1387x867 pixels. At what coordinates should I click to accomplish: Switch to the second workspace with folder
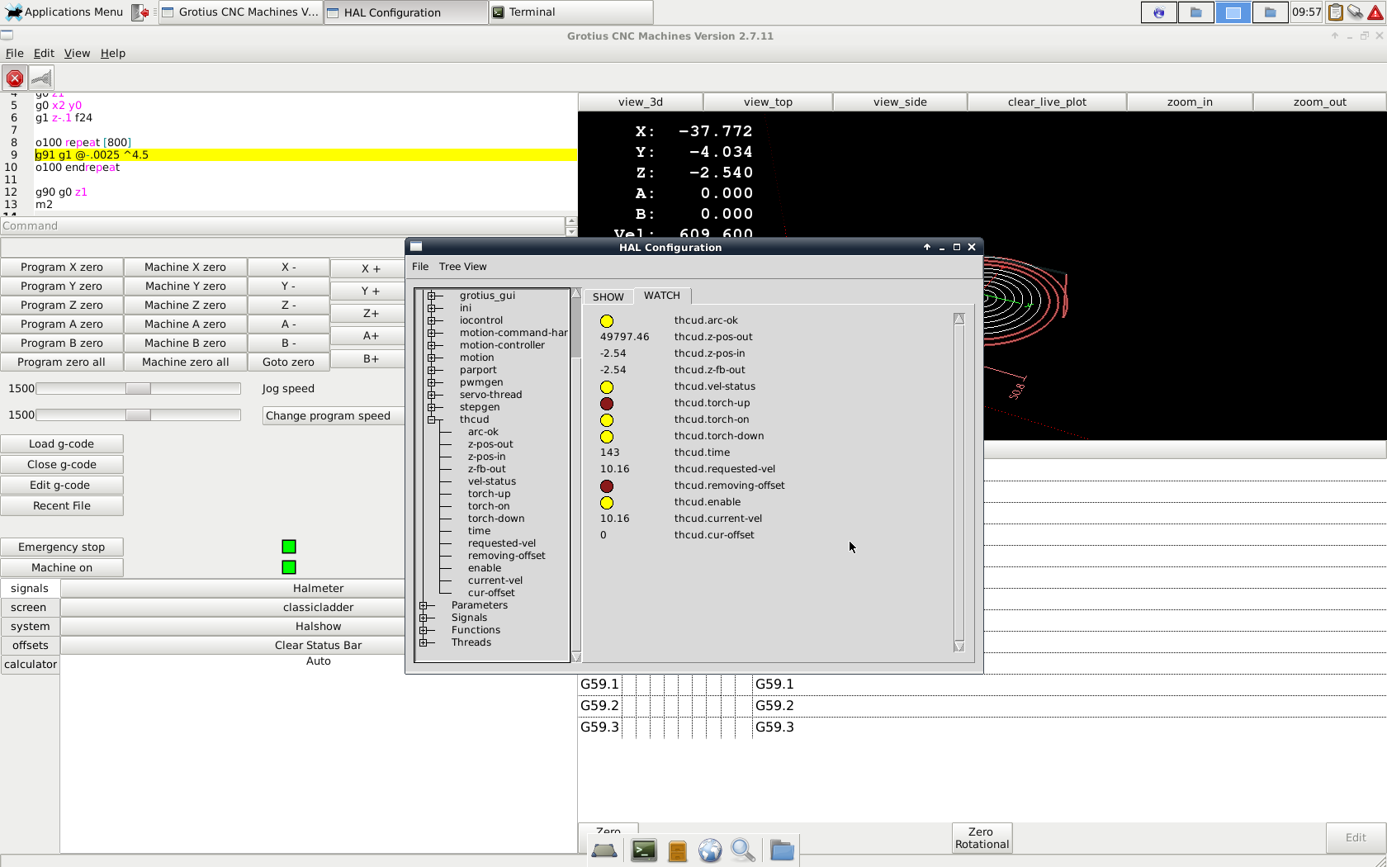1195,12
